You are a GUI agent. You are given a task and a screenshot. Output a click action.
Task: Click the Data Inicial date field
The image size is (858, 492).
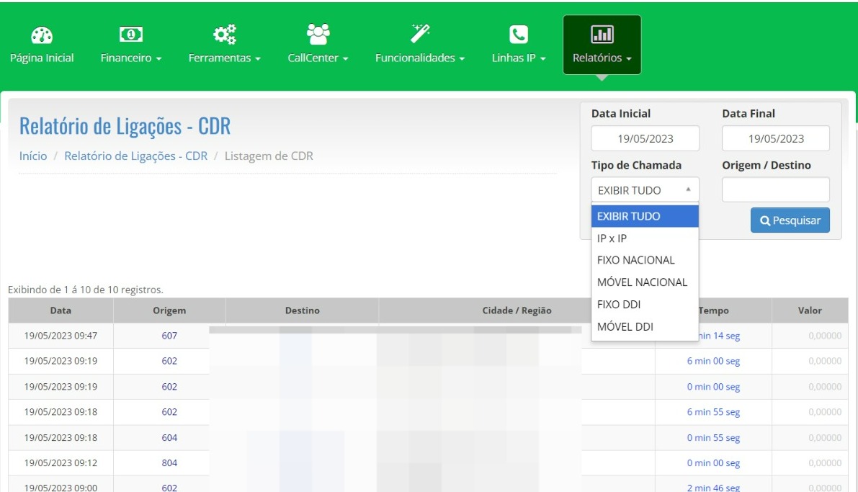pyautogui.click(x=645, y=139)
